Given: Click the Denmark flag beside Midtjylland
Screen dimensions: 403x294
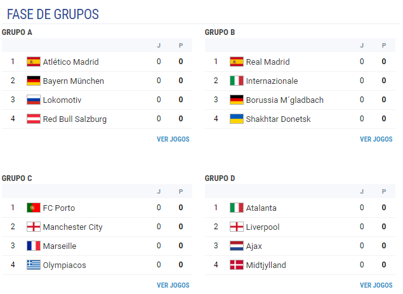Looking at the screenshot, I should 237,265.
